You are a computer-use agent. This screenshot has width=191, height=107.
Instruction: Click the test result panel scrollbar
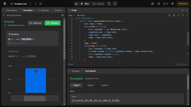188,83
